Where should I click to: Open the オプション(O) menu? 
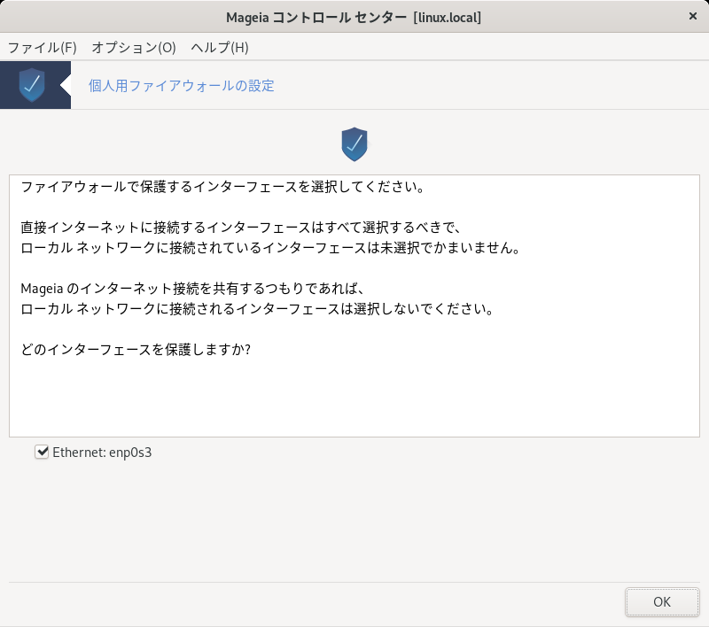134,48
